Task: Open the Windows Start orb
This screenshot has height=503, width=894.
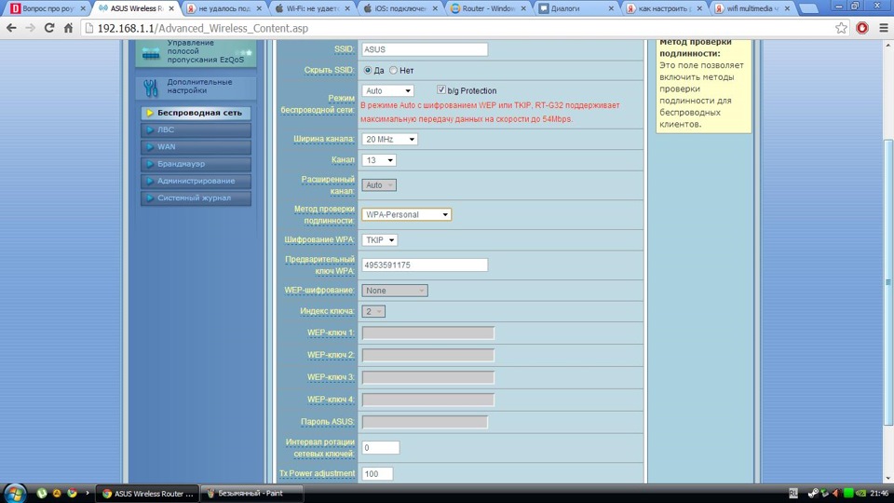Action: pos(15,494)
